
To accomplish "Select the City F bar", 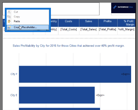I will (75, 74).
